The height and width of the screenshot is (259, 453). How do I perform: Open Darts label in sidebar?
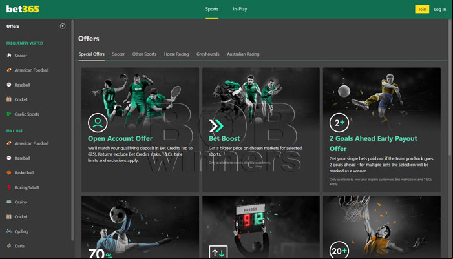click(x=19, y=246)
